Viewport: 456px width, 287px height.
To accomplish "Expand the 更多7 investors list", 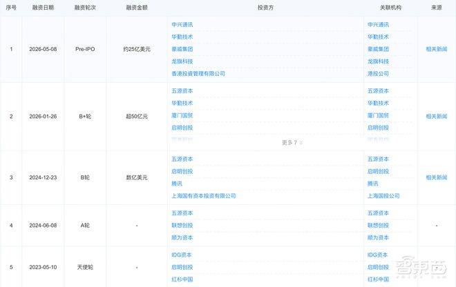I will pyautogui.click(x=292, y=143).
